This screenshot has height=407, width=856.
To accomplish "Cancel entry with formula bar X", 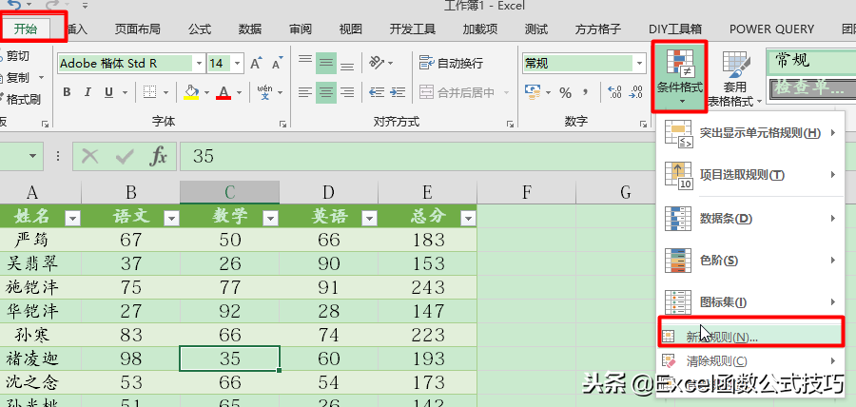I will click(90, 157).
